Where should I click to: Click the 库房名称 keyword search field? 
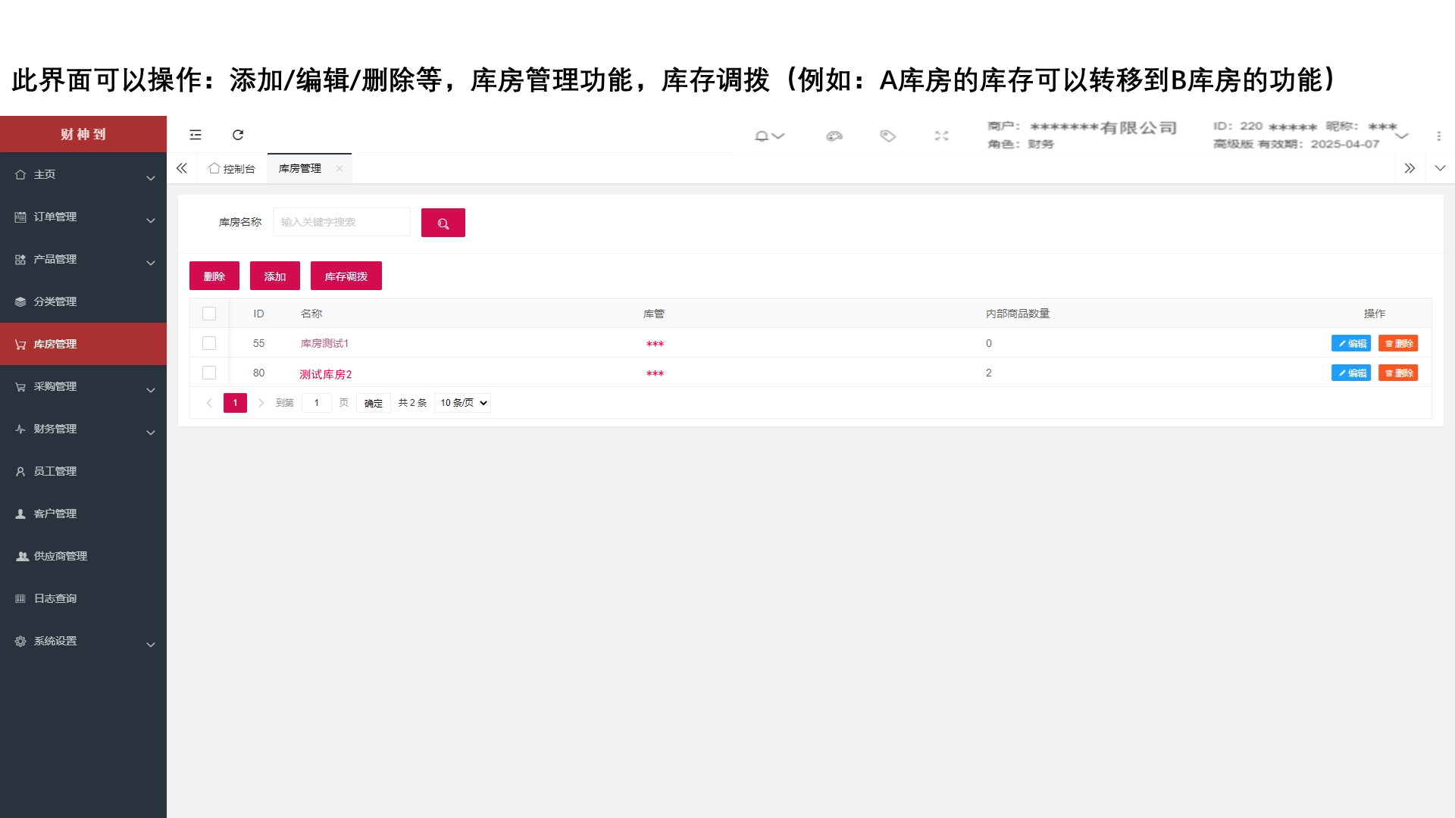(341, 223)
